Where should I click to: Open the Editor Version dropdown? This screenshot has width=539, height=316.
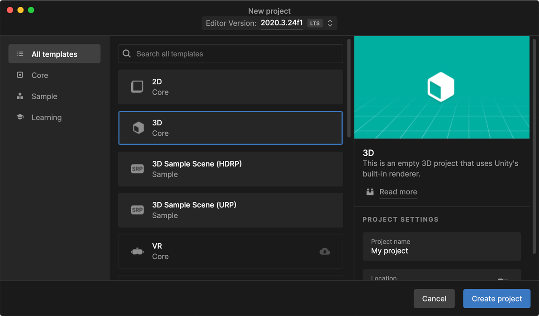point(269,23)
